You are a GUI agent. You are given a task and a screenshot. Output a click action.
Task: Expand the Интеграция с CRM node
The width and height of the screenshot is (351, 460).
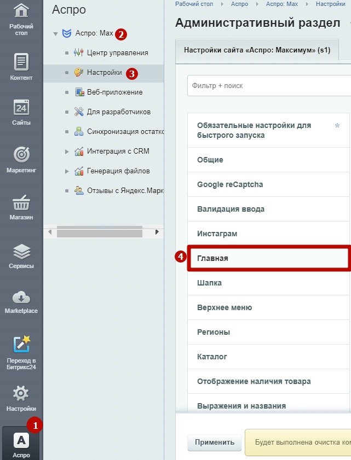click(x=67, y=152)
